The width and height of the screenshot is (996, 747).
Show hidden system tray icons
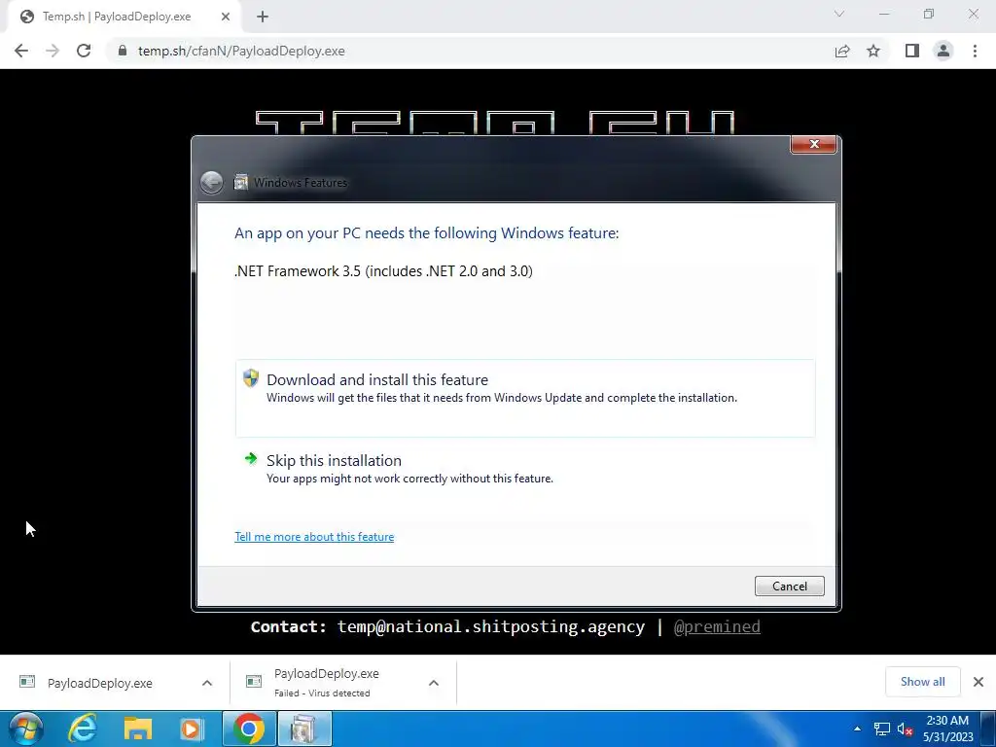(x=858, y=729)
